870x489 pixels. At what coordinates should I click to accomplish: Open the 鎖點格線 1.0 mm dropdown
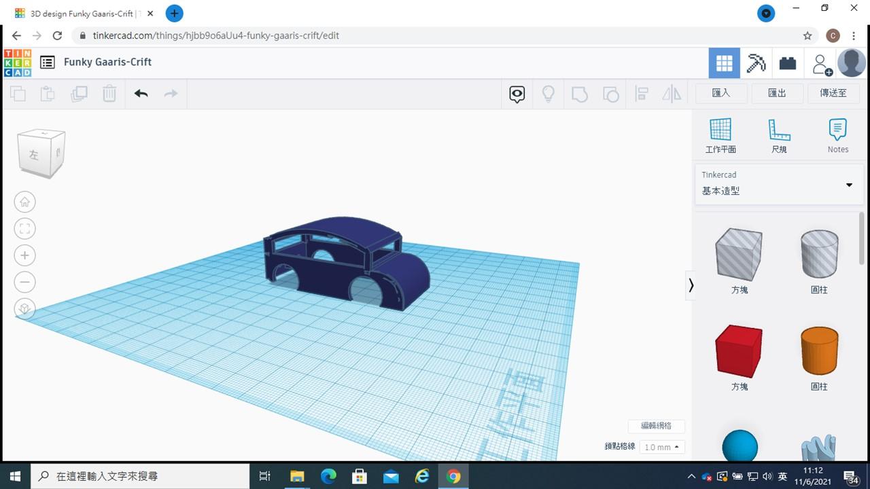click(x=662, y=447)
